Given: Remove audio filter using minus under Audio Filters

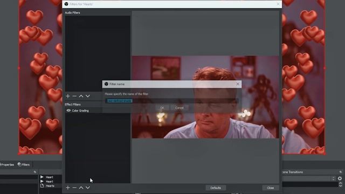Looking at the screenshot, I should click(74, 96).
